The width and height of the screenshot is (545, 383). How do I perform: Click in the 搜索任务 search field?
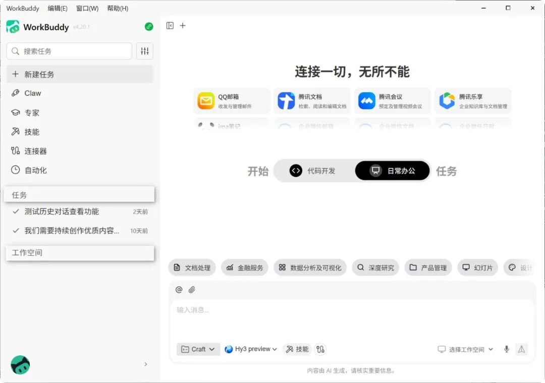[x=69, y=51]
